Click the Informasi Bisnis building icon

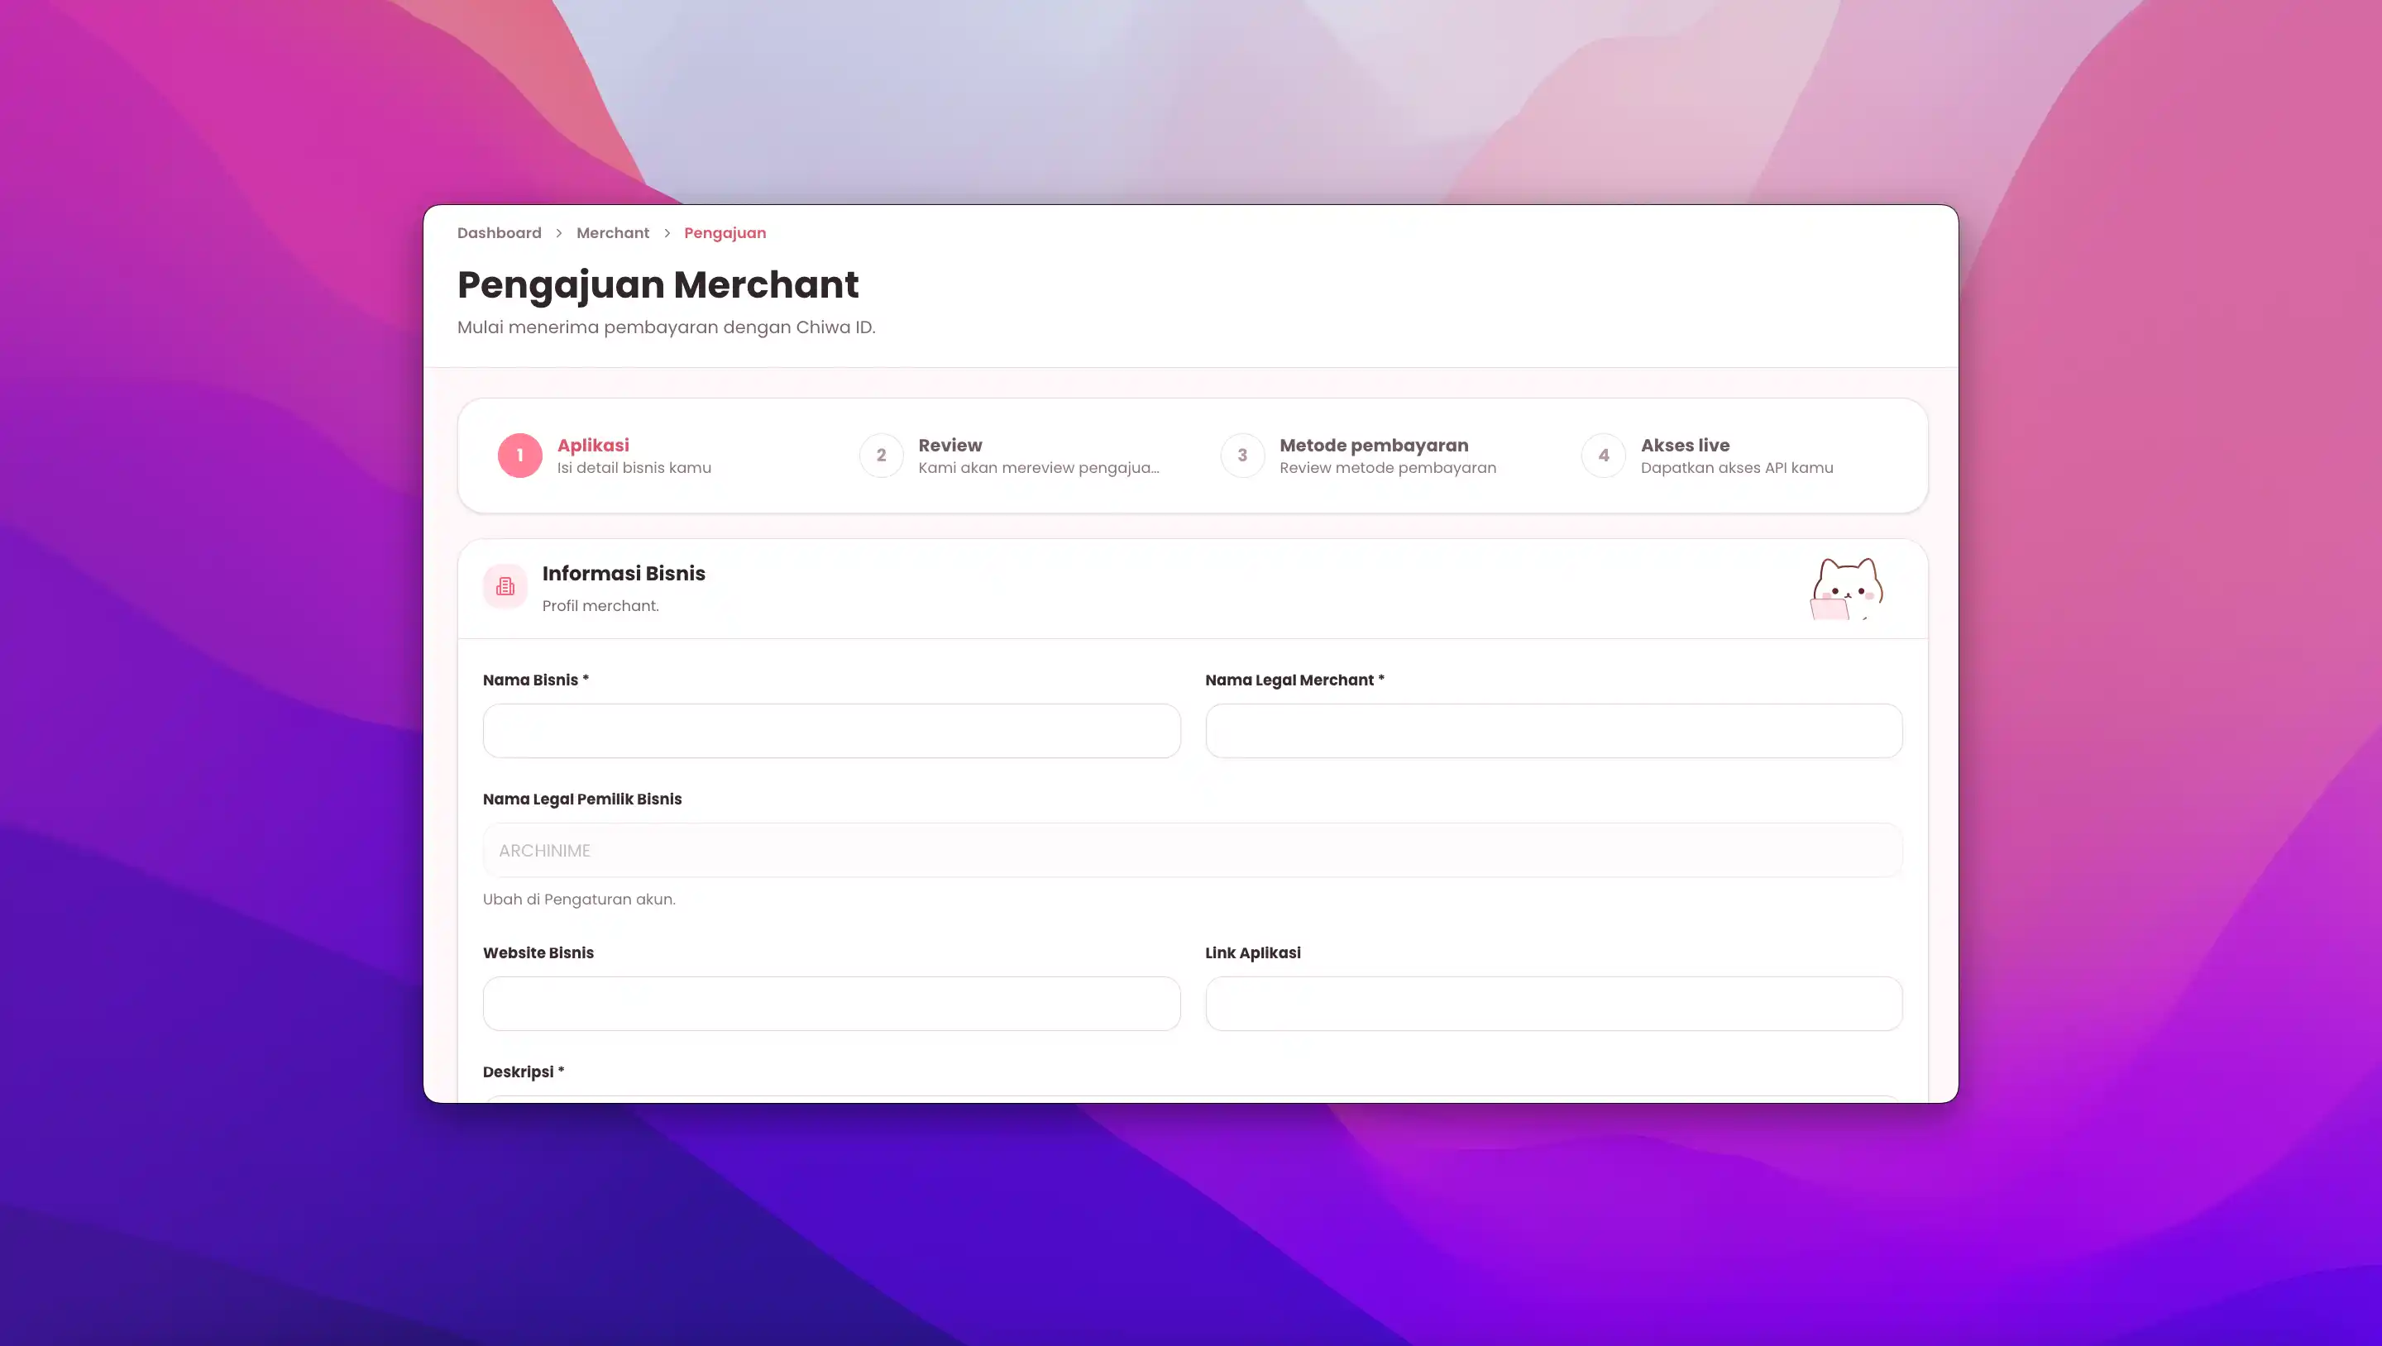point(505,586)
